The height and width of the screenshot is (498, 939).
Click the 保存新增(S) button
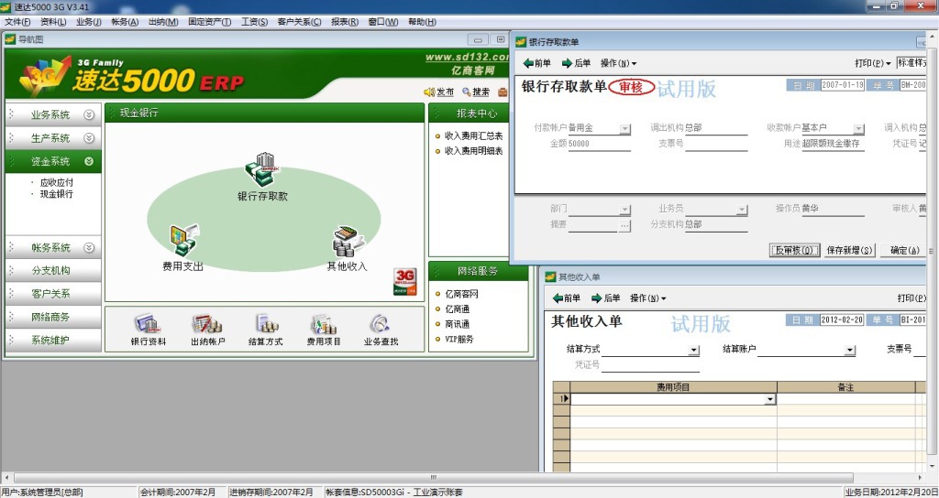tap(850, 250)
